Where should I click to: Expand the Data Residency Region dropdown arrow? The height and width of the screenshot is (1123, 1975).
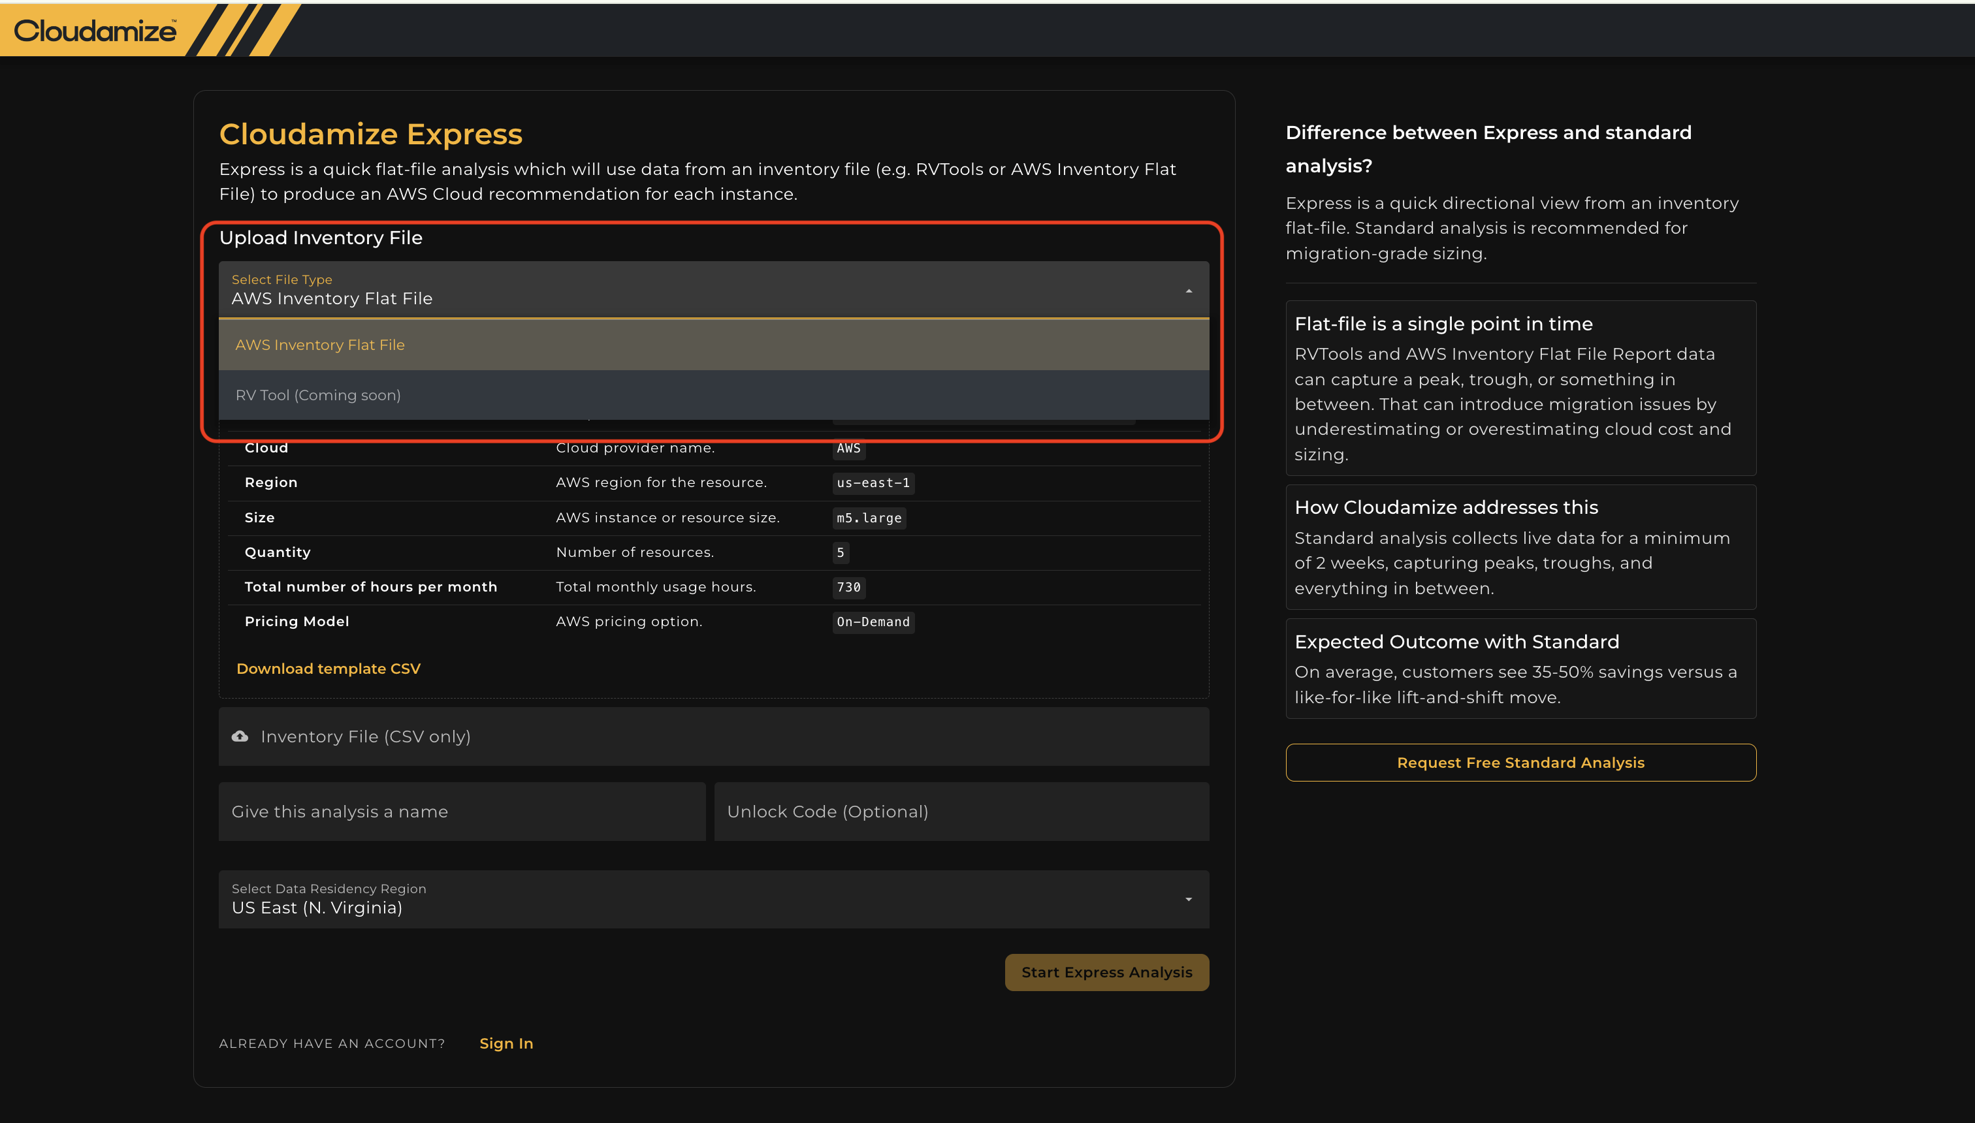pos(1188,899)
